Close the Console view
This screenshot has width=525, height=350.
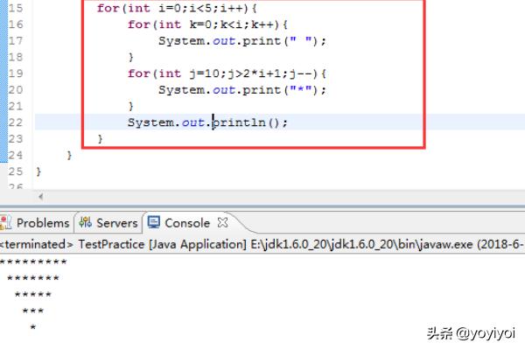[222, 222]
